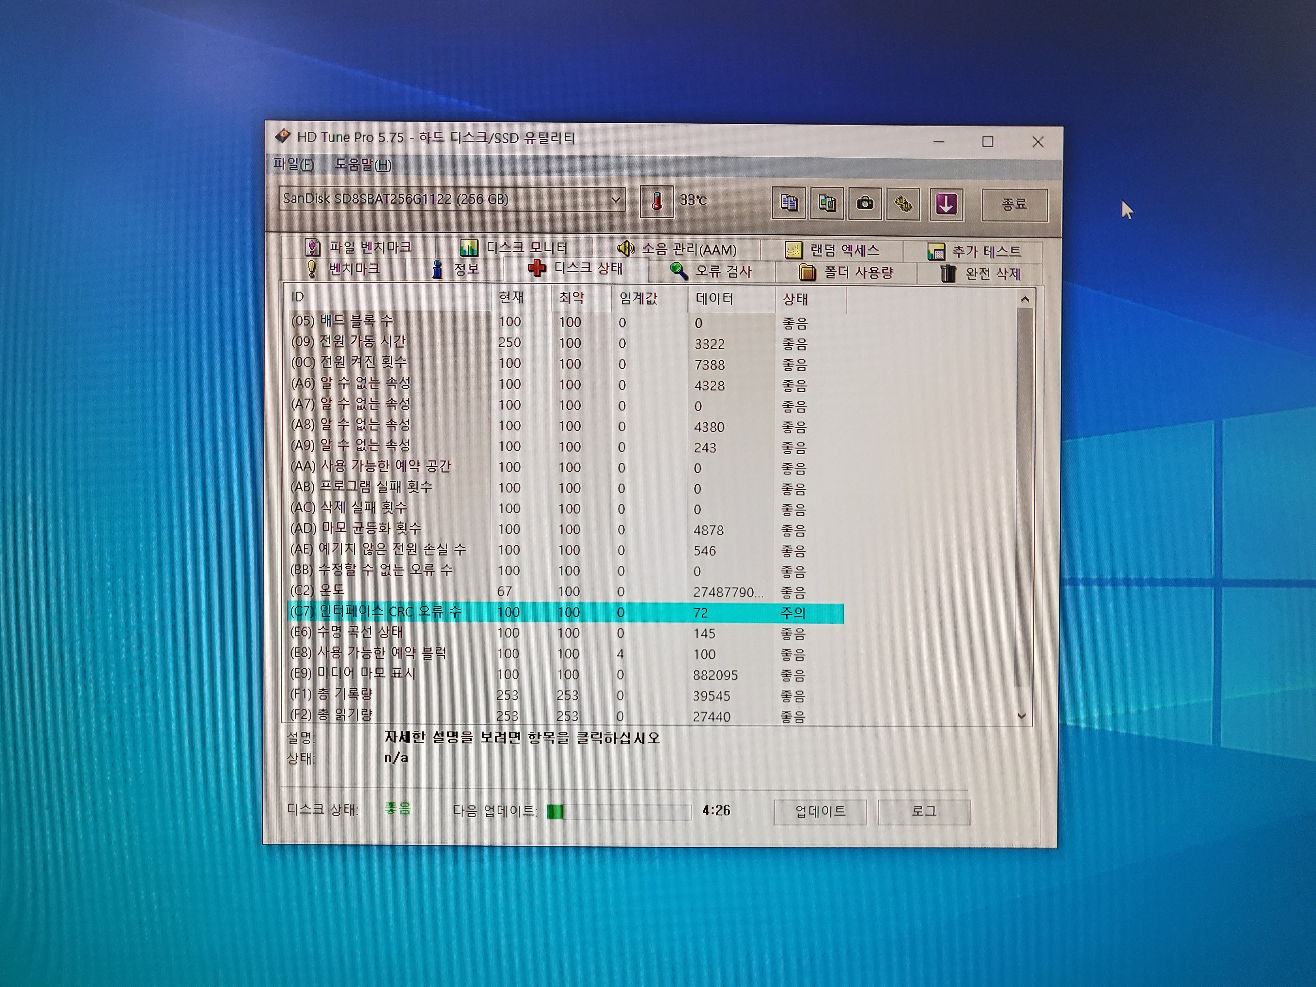
Task: Switch to the 오류 검사 tab
Action: pyautogui.click(x=712, y=271)
